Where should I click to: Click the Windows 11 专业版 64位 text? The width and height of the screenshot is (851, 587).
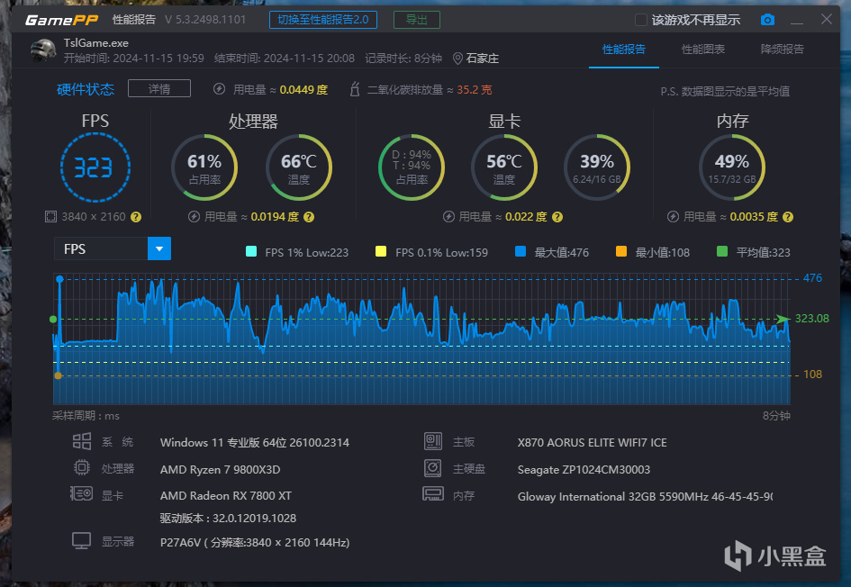[255, 443]
